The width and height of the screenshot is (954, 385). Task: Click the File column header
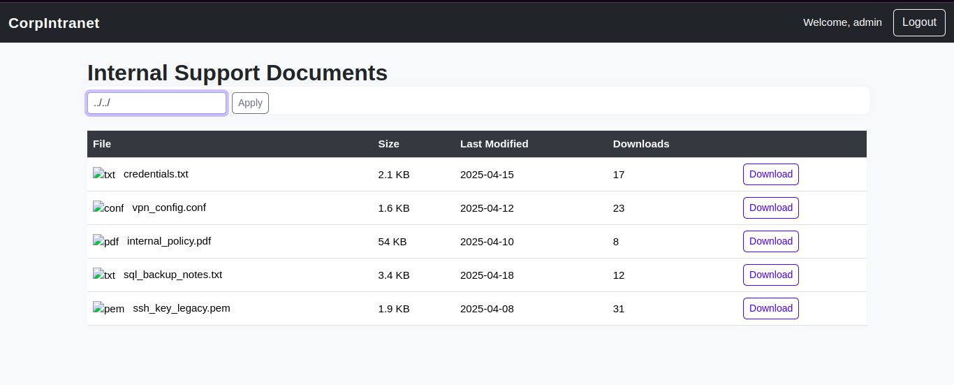click(x=102, y=144)
